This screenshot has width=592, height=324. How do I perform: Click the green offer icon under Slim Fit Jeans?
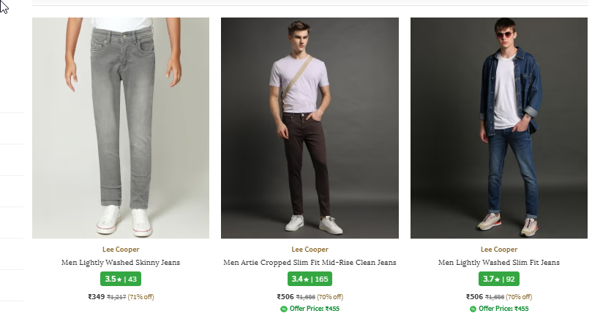(473, 309)
